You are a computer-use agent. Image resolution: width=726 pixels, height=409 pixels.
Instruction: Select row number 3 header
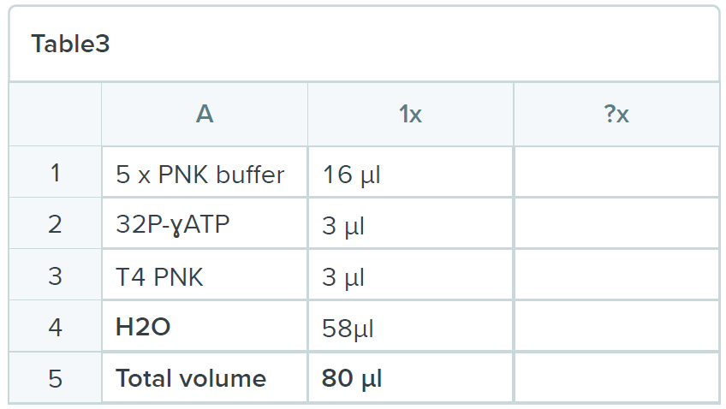click(x=56, y=276)
